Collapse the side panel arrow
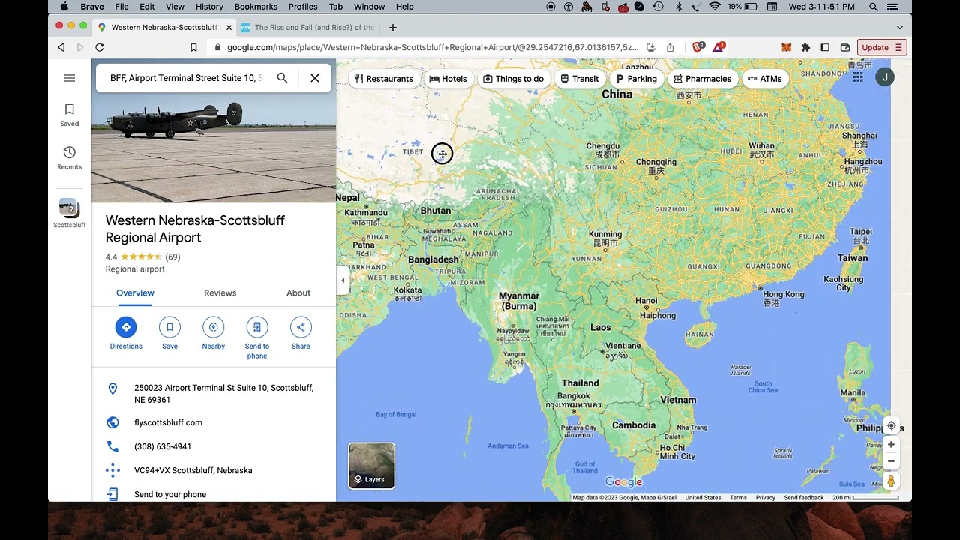 click(x=343, y=280)
